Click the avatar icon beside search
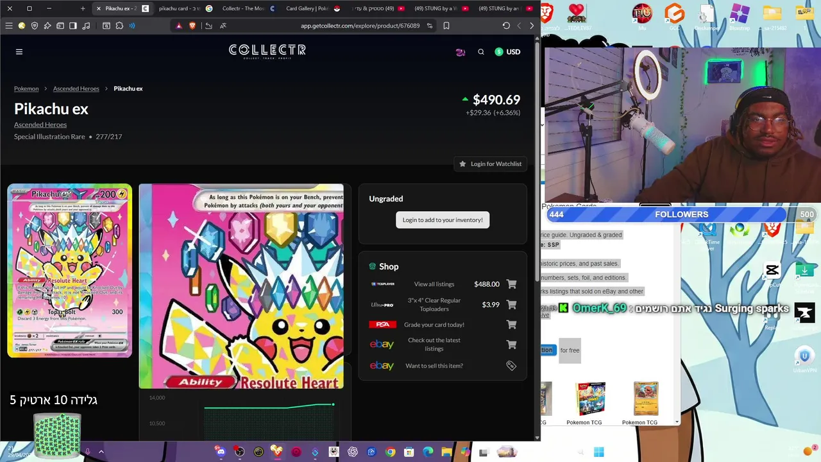The height and width of the screenshot is (462, 821). 461,52
